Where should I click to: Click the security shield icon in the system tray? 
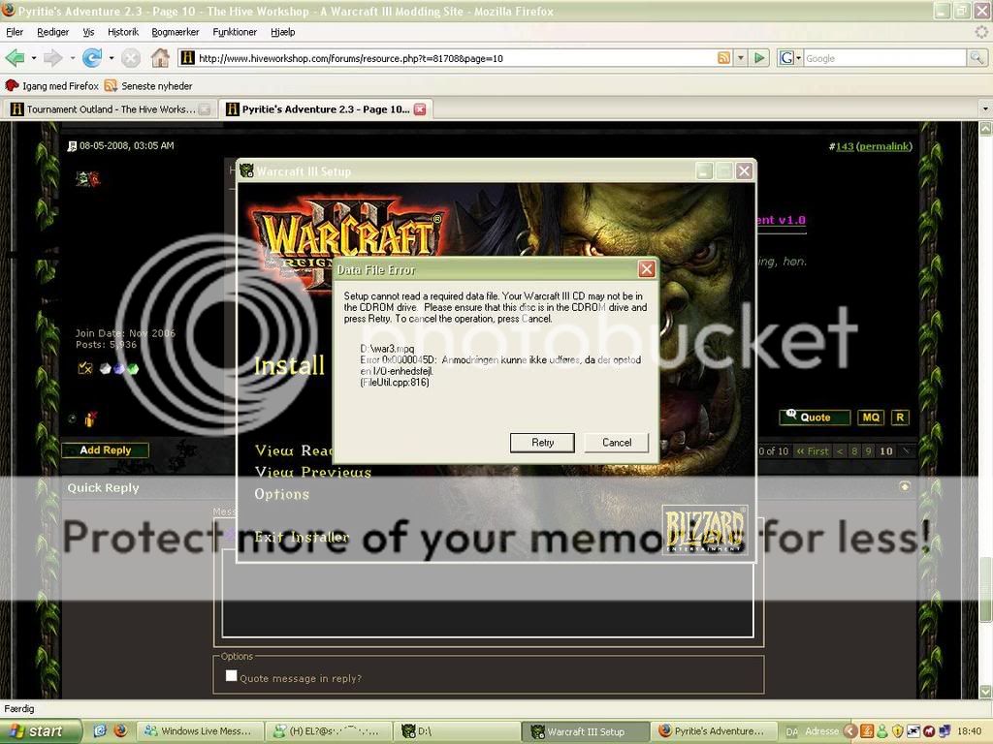coord(897,731)
